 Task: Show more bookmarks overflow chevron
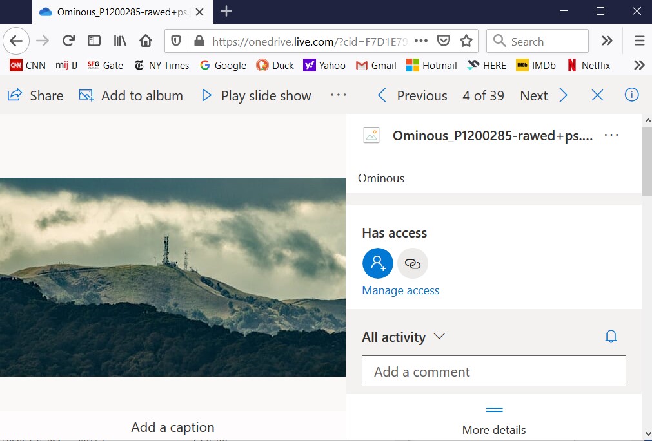point(639,65)
